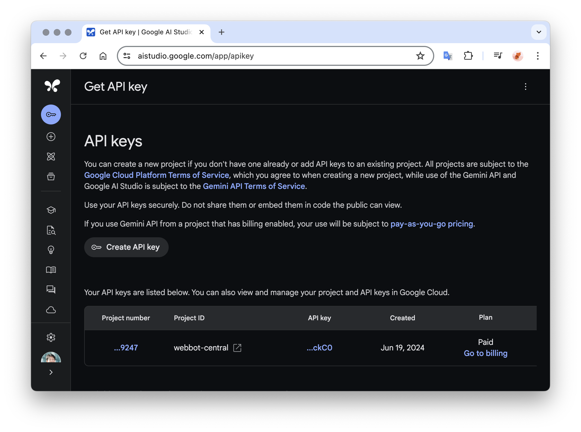
Task: Open the three-dot menu beside Get API key
Action: [x=525, y=87]
